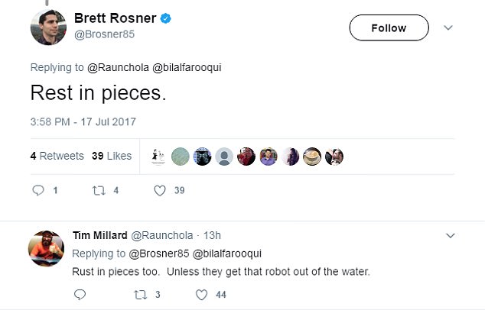Viewport: 485px width, 310px height.
Task: Open the tweet options chevron dropdown
Action: click(x=448, y=28)
